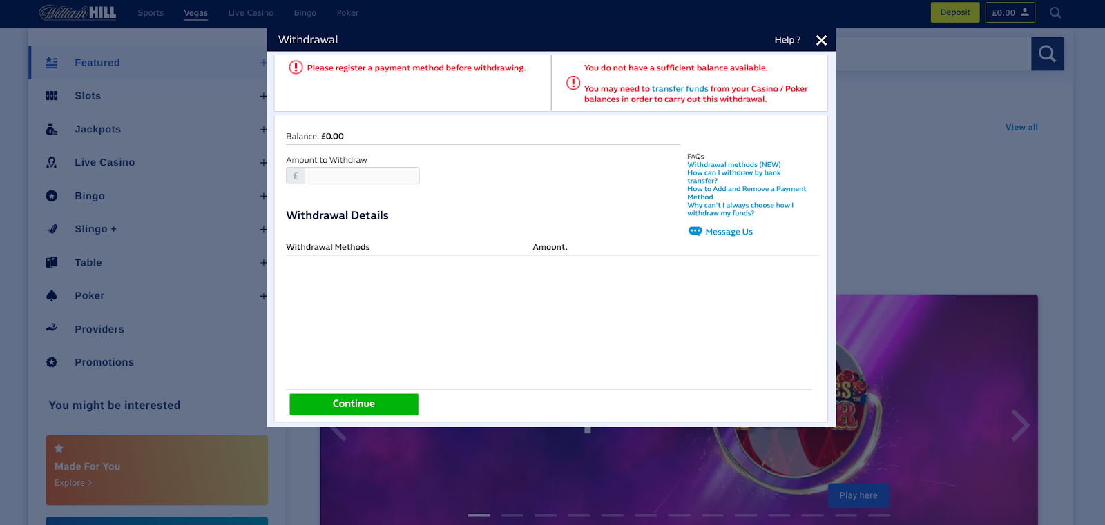Follow the transfer funds link
The width and height of the screenshot is (1105, 525).
(x=680, y=88)
